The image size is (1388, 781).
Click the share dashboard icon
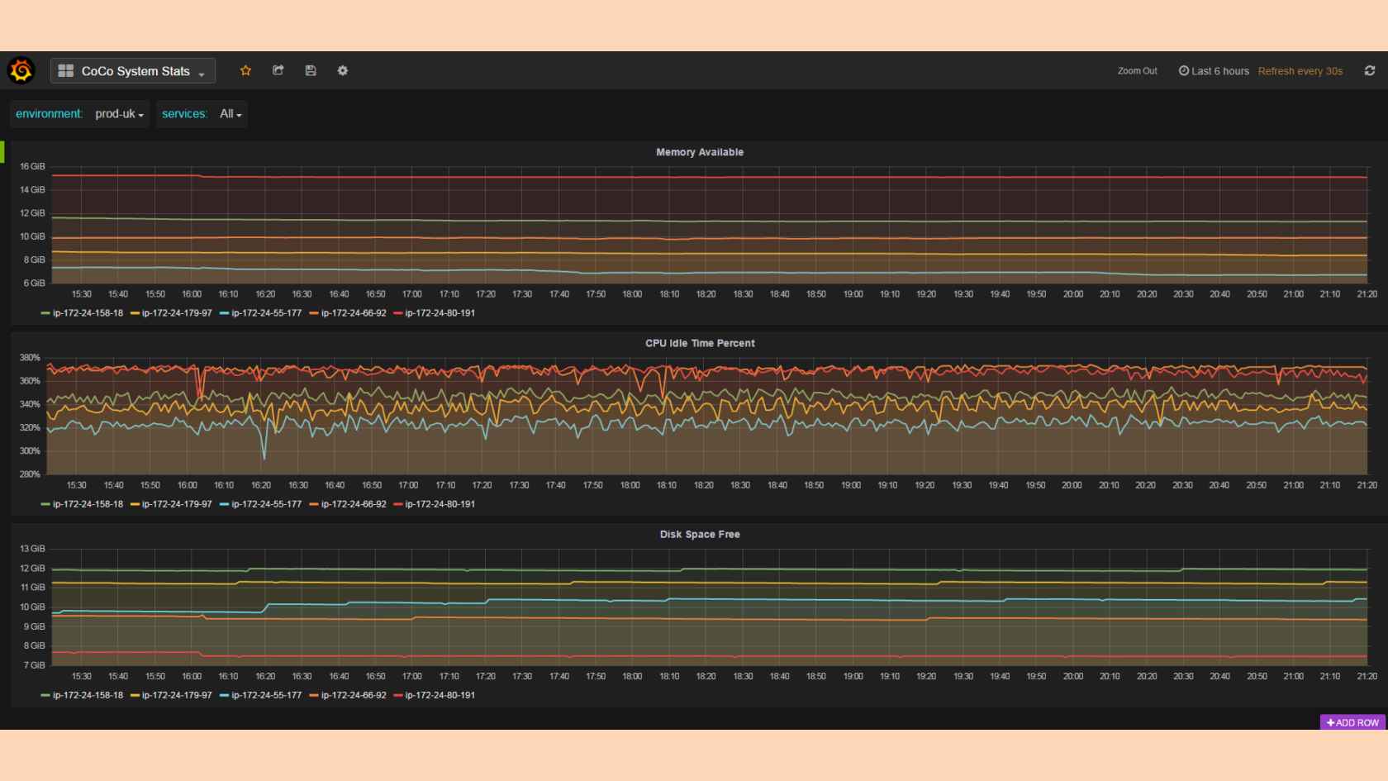tap(278, 71)
